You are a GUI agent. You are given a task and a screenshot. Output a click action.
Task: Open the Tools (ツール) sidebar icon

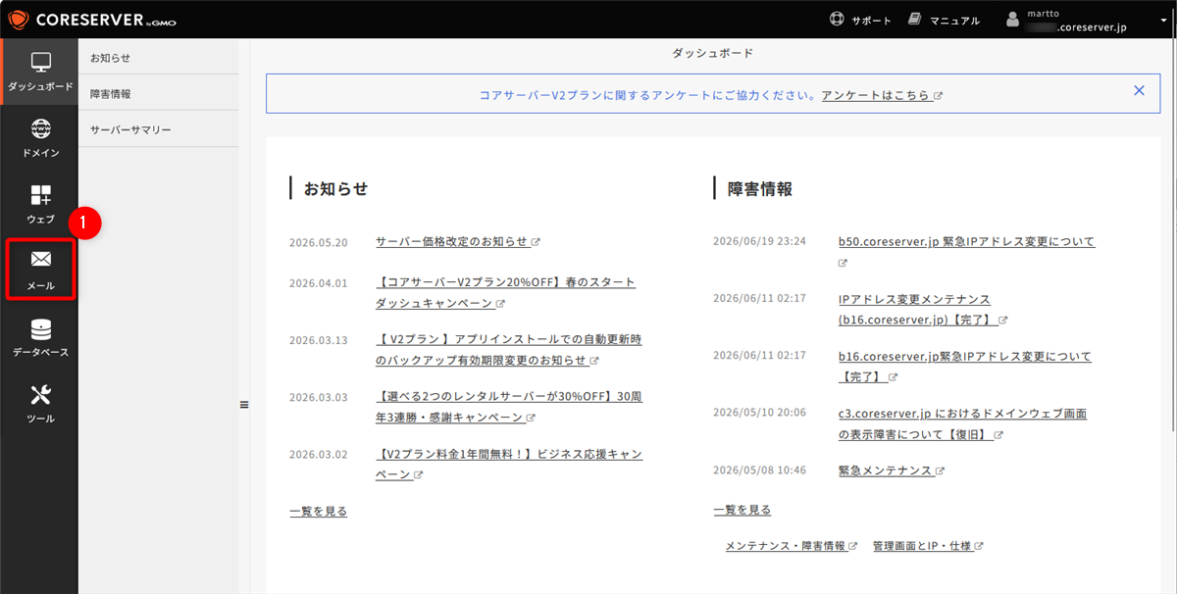39,403
